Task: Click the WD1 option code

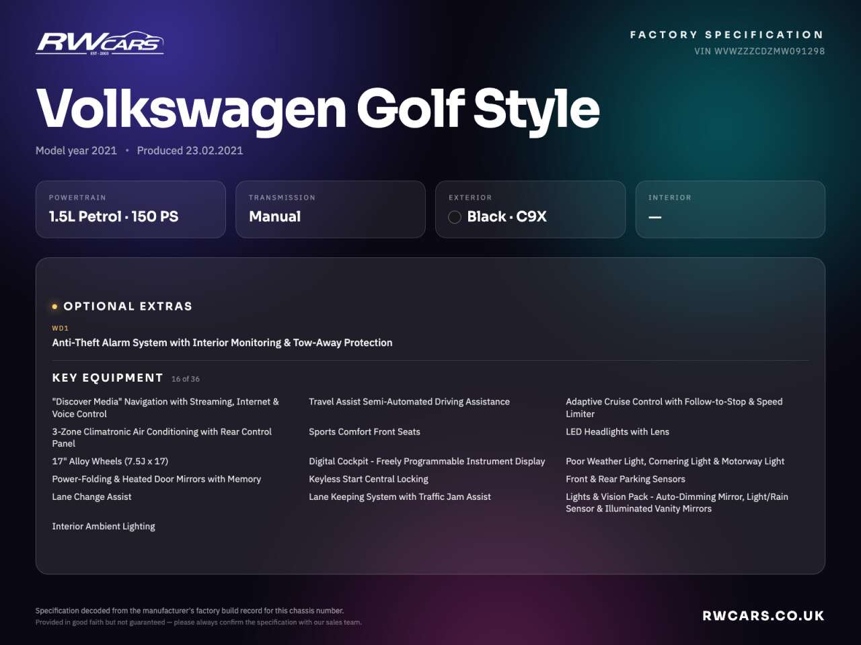Action: click(61, 329)
